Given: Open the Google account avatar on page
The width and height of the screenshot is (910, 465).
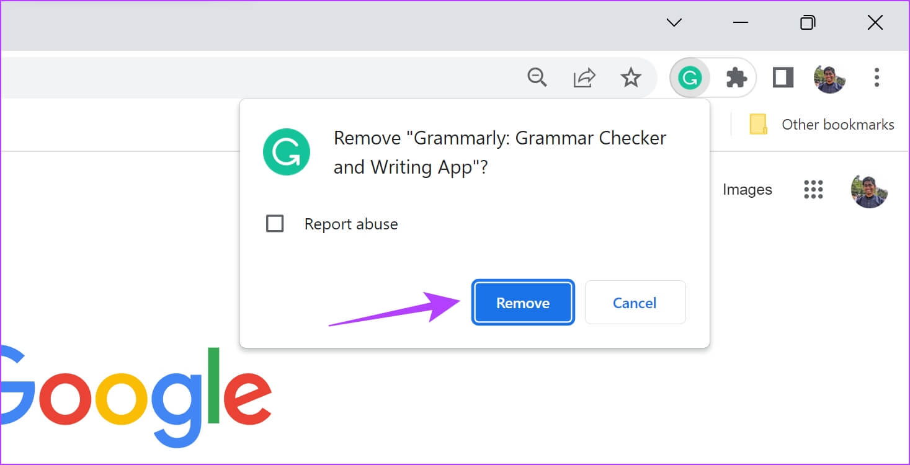Looking at the screenshot, I should 870,190.
